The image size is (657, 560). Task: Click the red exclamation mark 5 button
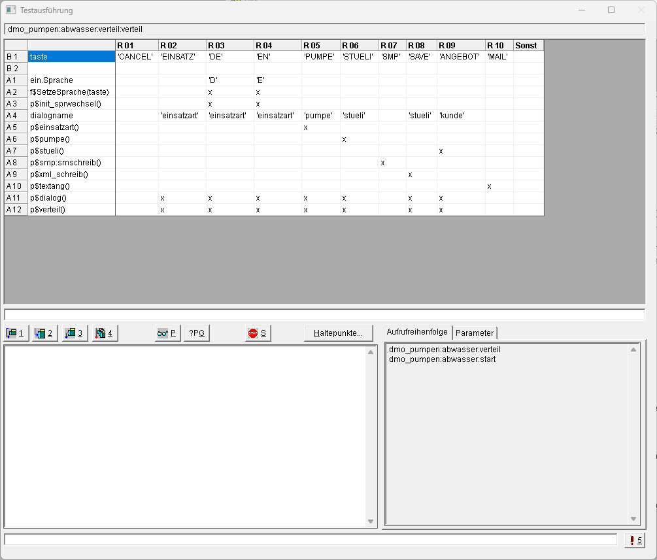634,540
